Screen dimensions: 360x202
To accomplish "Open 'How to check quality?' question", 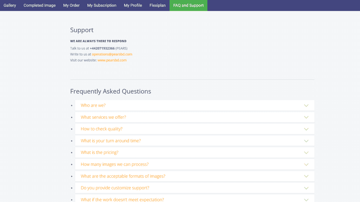I will pyautogui.click(x=195, y=129).
